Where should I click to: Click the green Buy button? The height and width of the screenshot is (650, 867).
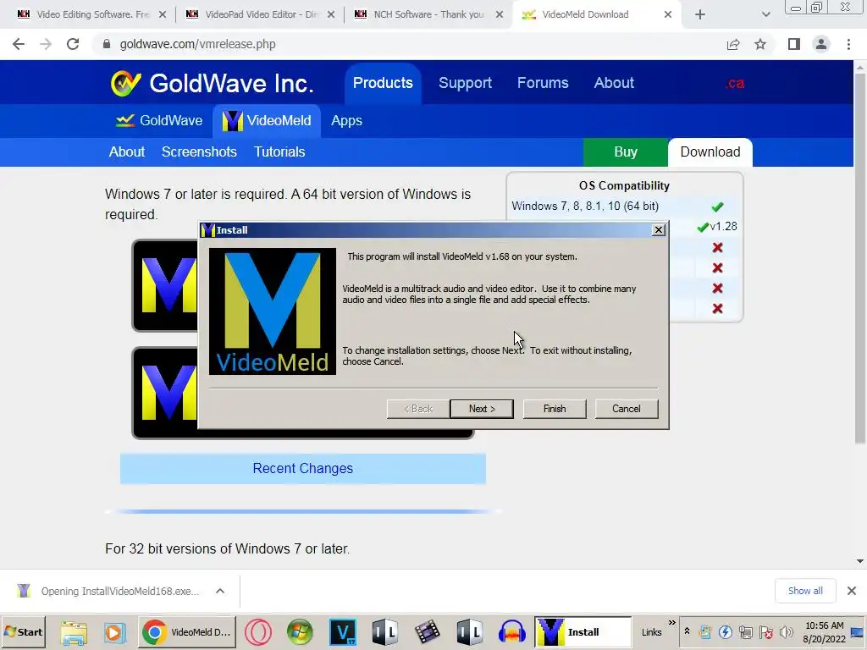[x=626, y=152]
